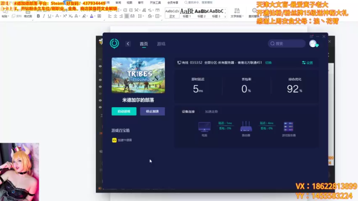The width and height of the screenshot is (358, 201).
Task: Open the 文字排版 dropdown
Action: point(237,13)
